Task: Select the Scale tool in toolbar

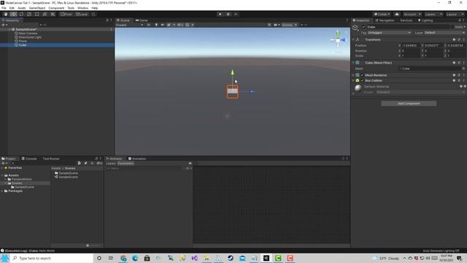Action: 29,14
